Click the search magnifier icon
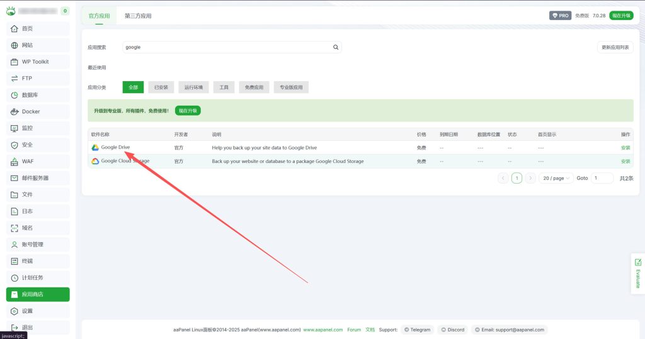The image size is (645, 339). click(336, 47)
